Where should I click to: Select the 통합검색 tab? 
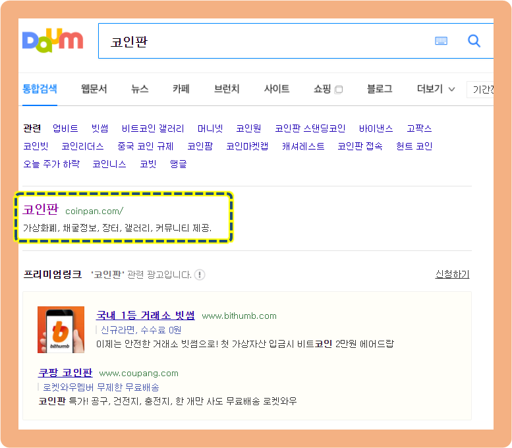[x=40, y=89]
